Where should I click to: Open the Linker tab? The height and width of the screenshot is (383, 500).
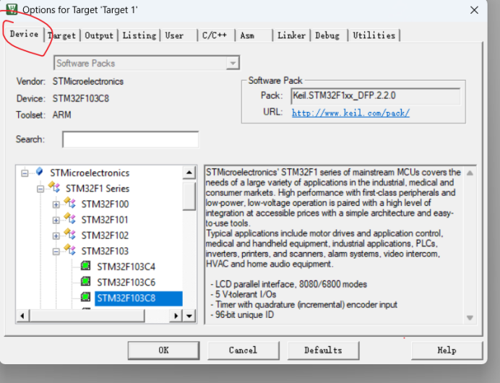click(291, 35)
